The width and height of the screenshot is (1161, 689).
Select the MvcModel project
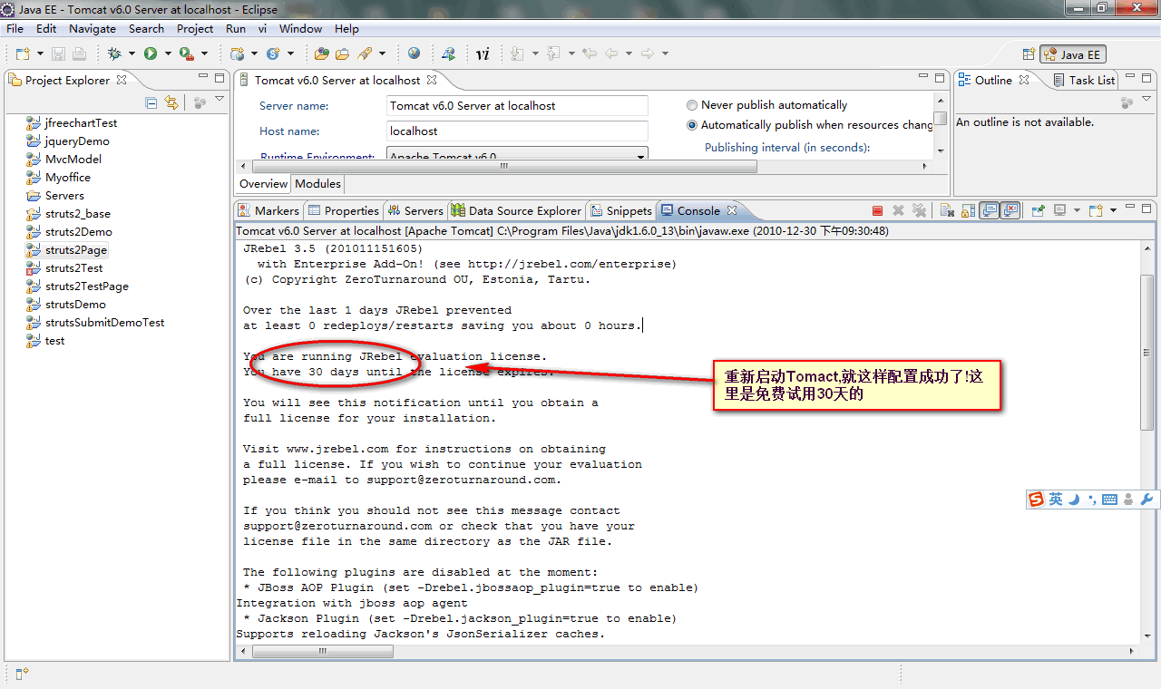point(64,160)
